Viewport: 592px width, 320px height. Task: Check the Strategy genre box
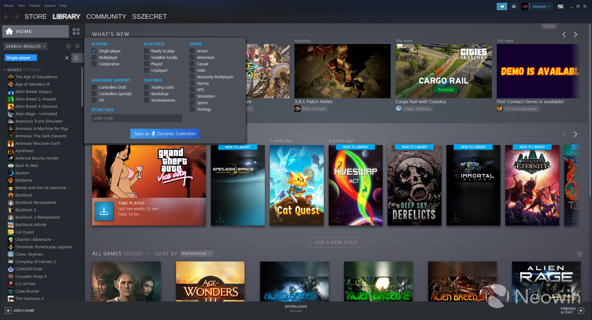pyautogui.click(x=192, y=109)
